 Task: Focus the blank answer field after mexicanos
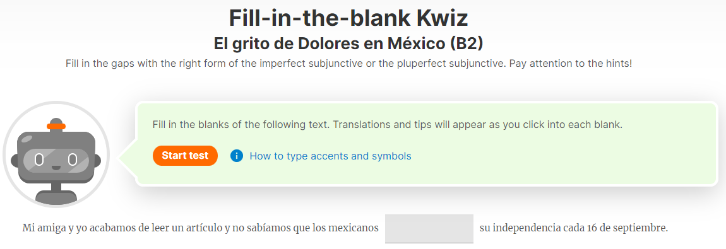tap(429, 228)
